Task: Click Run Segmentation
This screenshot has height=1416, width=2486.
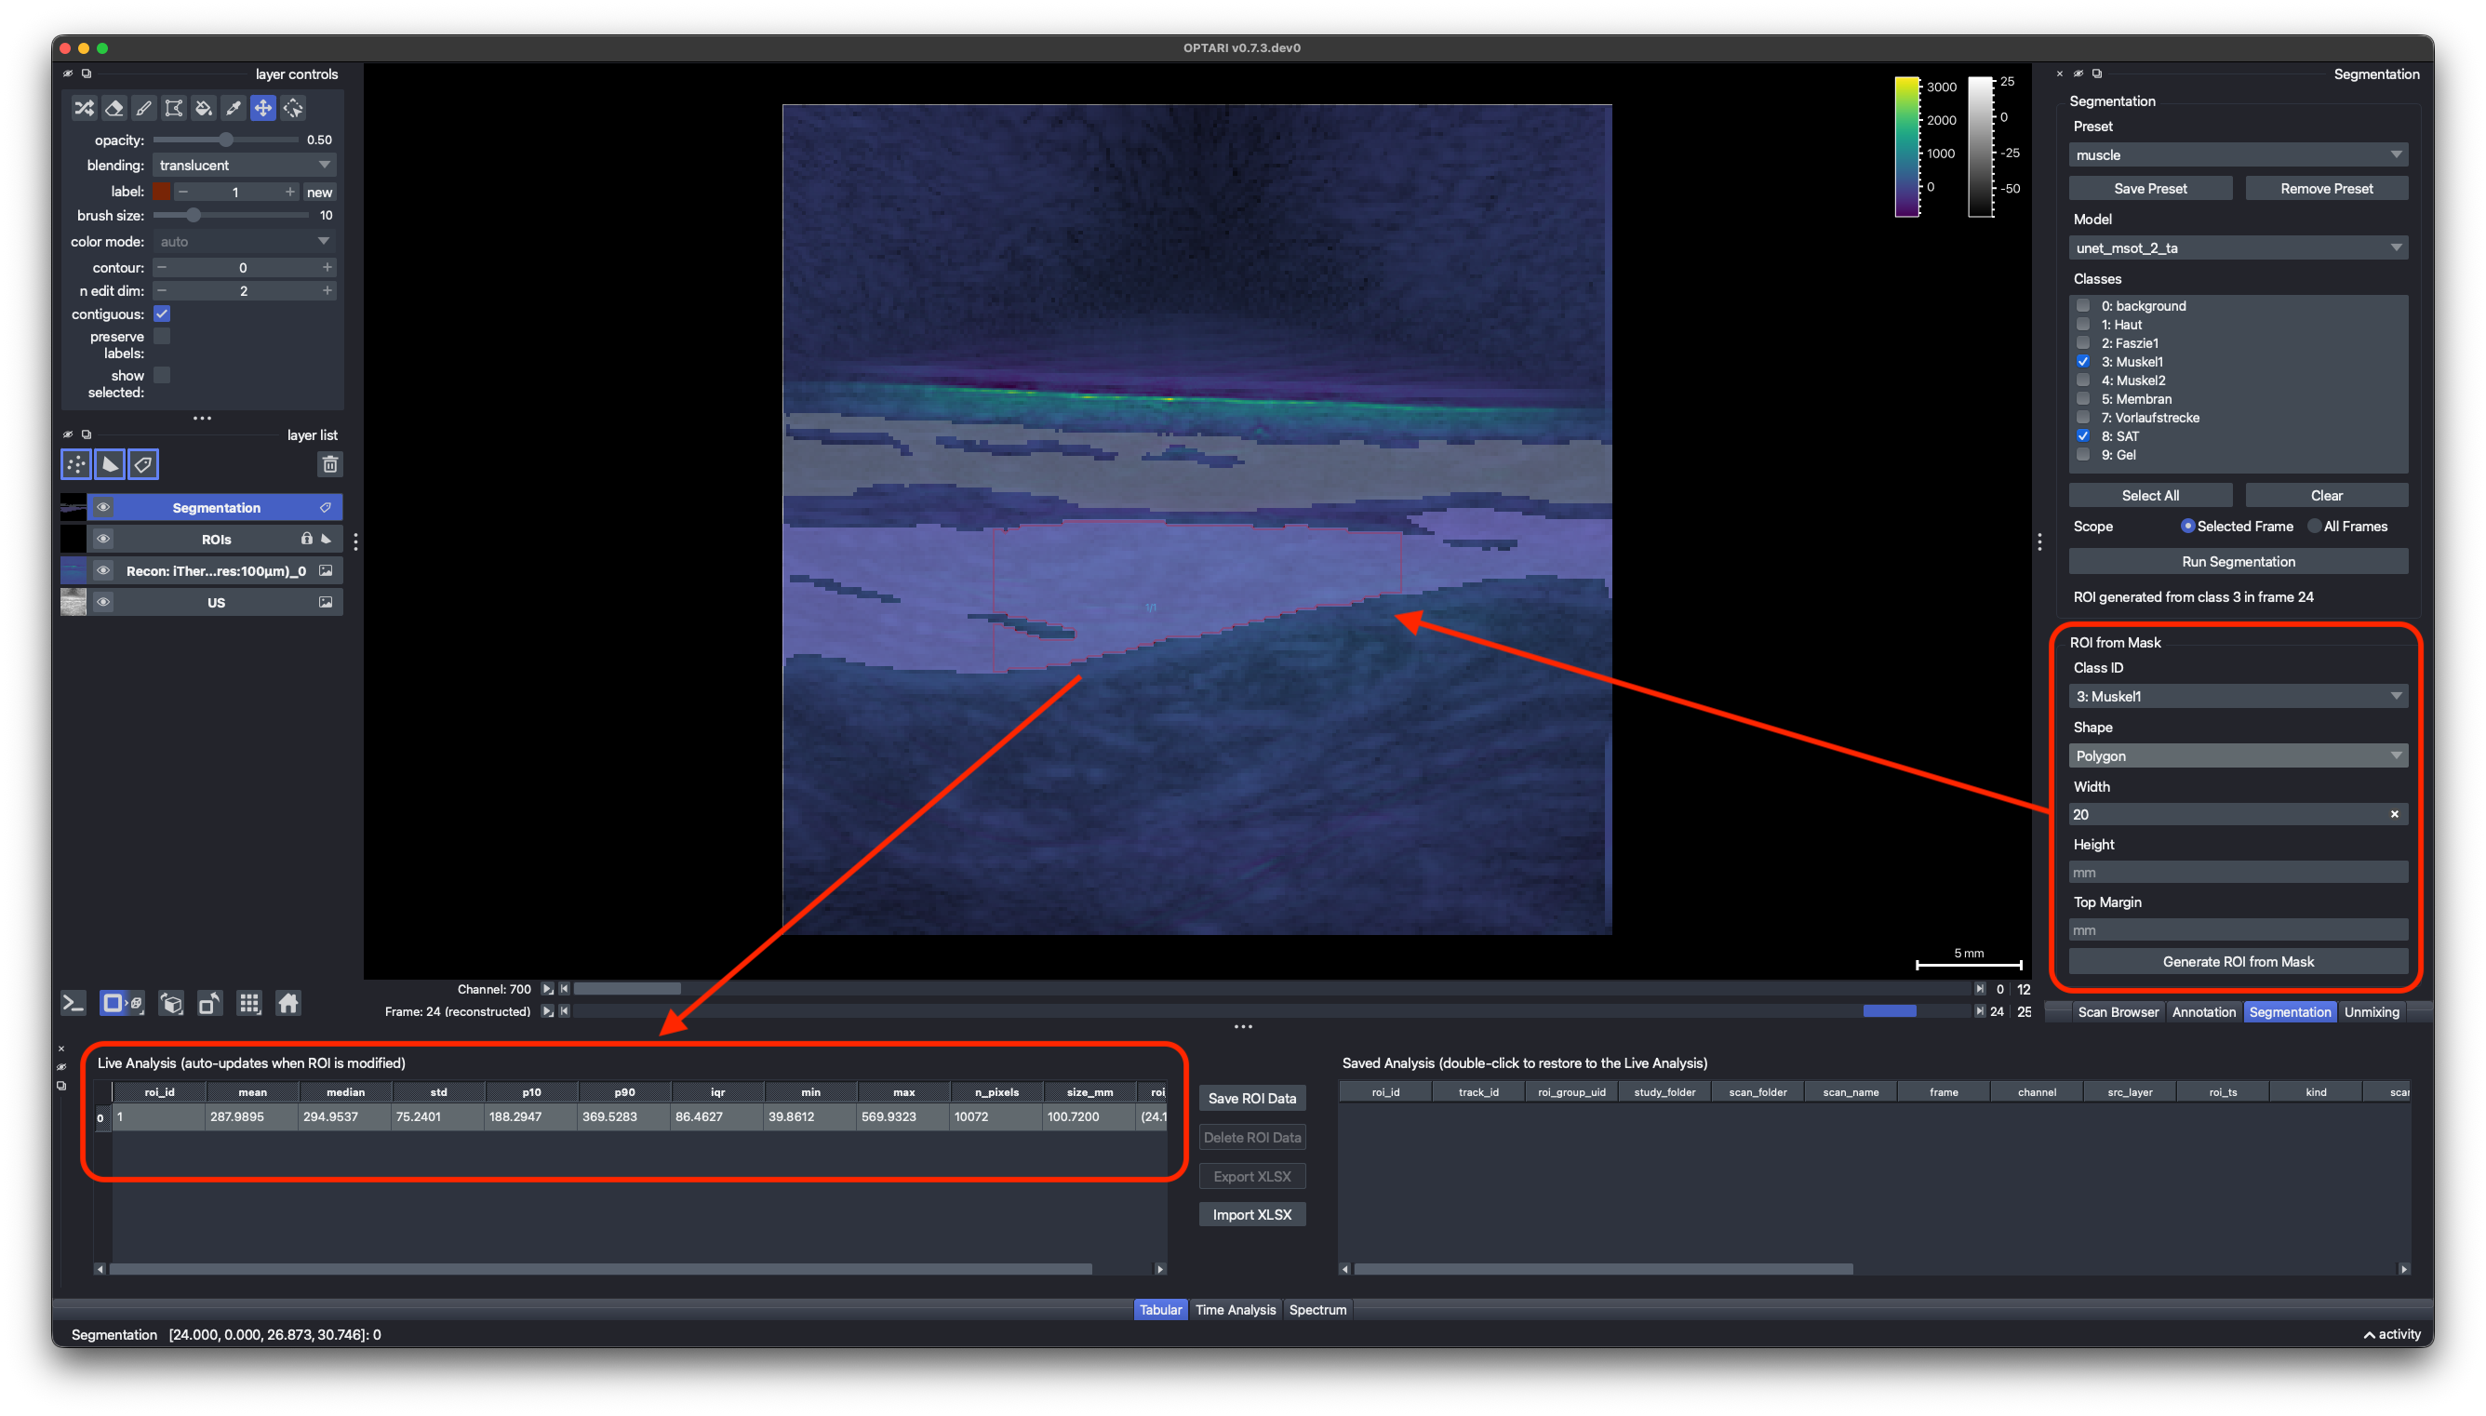Action: (2239, 561)
